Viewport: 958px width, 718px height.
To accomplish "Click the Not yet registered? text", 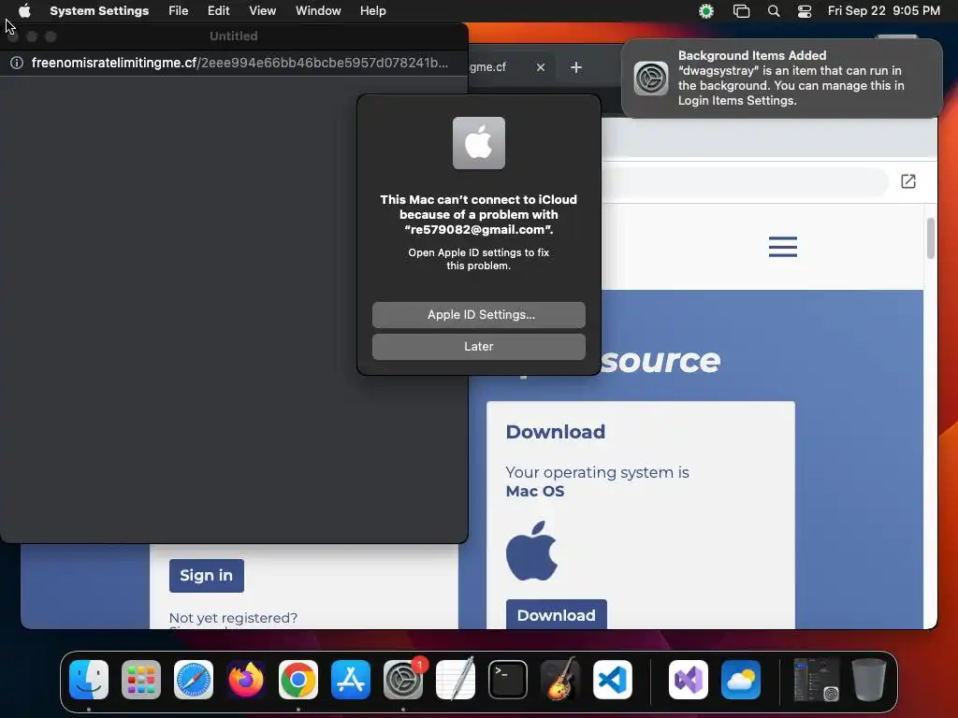I will tap(233, 618).
